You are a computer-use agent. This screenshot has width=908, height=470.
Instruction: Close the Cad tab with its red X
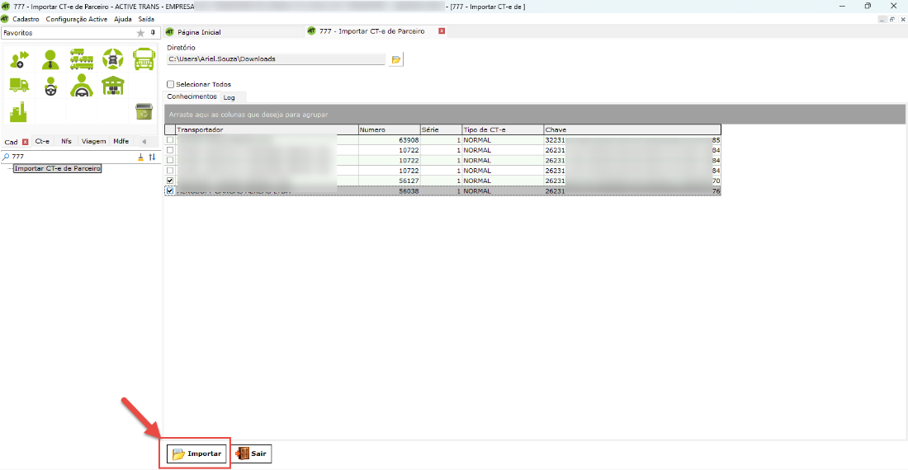(x=25, y=142)
